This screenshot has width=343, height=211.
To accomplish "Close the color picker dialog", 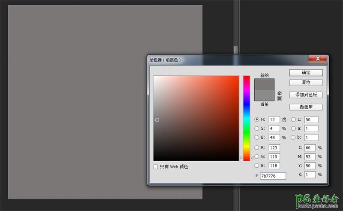I will 318,59.
